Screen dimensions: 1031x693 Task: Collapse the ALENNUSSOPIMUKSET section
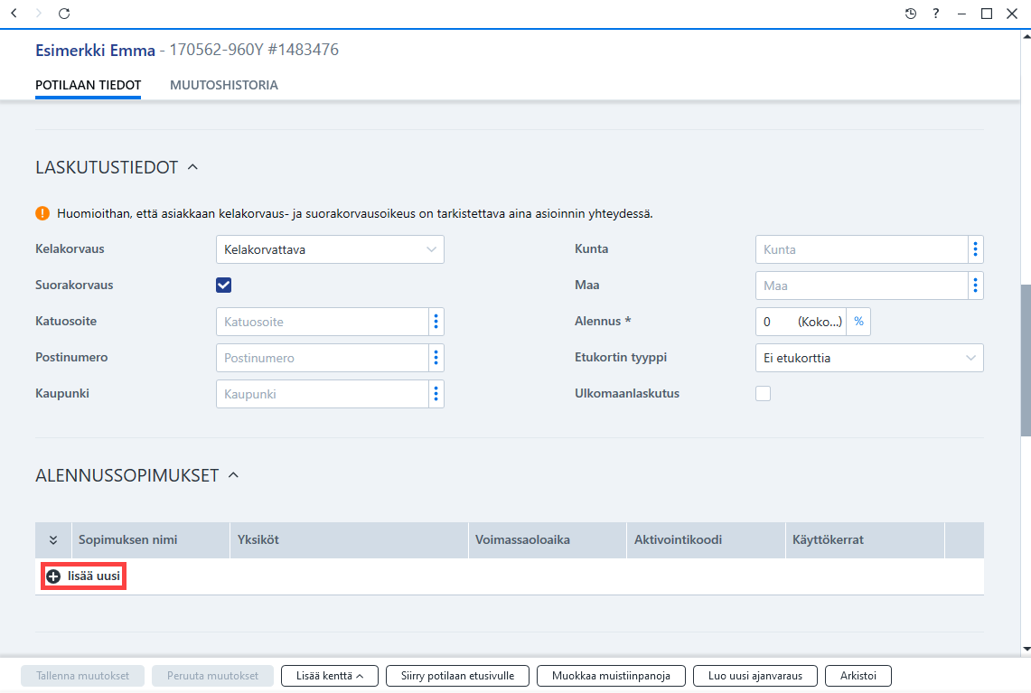(x=233, y=474)
